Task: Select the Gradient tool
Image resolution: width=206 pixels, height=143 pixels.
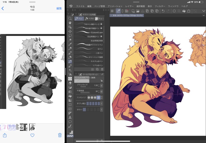Action: [x=70, y=100]
